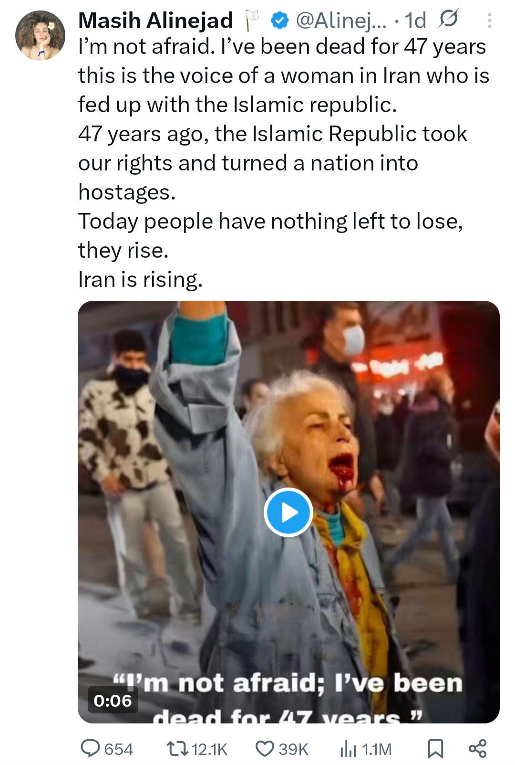Open the 1d timestamp of the post
The height and width of the screenshot is (765, 515).
pyautogui.click(x=415, y=21)
